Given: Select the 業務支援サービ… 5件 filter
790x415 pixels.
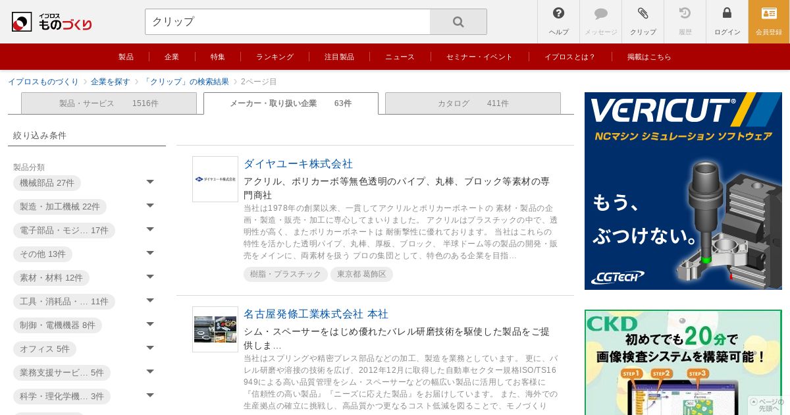Looking at the screenshot, I should click(x=62, y=373).
